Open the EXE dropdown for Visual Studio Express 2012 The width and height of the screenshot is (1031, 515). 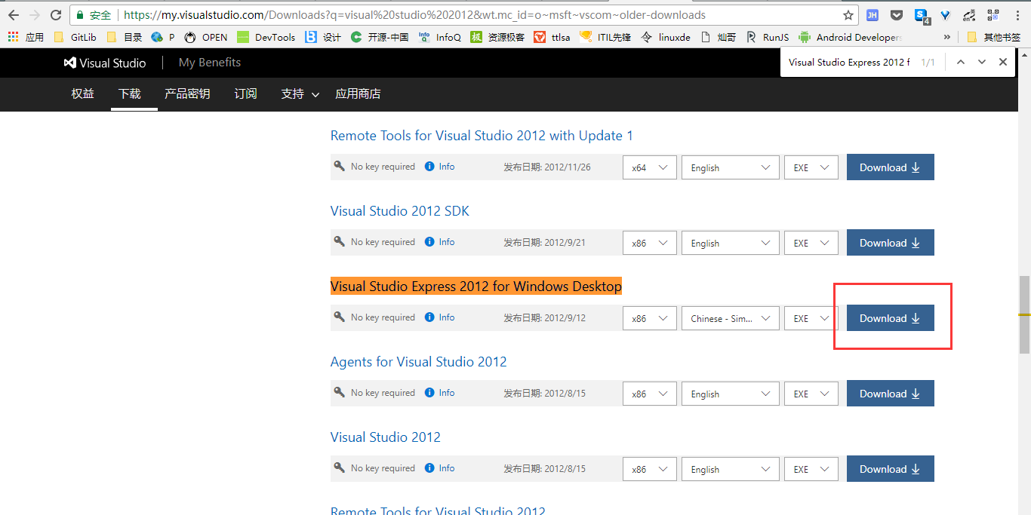[x=811, y=318]
